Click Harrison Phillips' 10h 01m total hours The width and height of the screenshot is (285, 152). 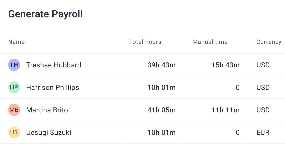[x=162, y=88]
